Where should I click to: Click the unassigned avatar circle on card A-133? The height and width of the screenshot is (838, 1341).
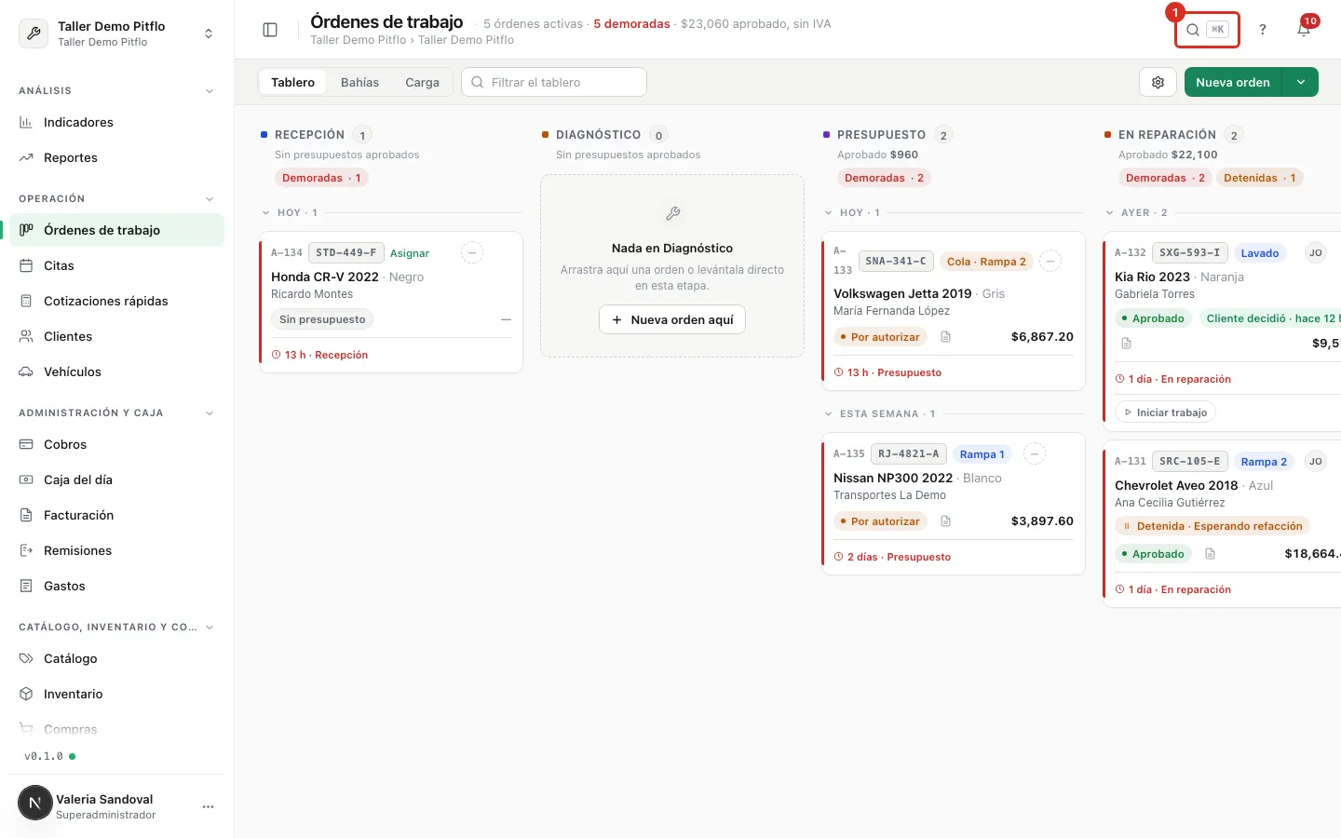(x=1050, y=261)
